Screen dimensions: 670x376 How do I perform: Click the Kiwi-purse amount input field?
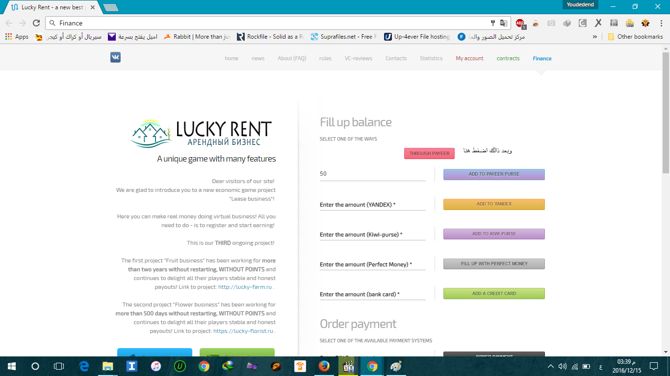373,235
